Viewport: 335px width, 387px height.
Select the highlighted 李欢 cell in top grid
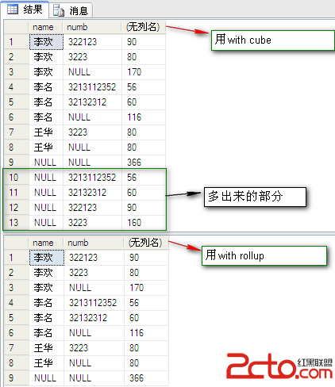pyautogui.click(x=46, y=42)
